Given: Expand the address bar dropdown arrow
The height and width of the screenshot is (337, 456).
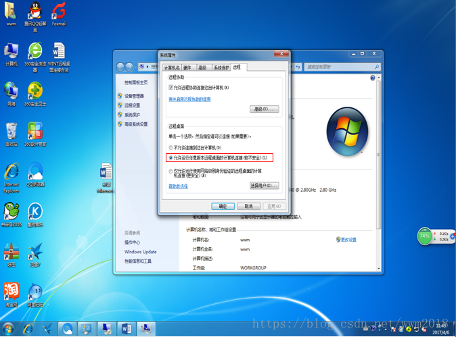Looking at the screenshot, I should 291,67.
